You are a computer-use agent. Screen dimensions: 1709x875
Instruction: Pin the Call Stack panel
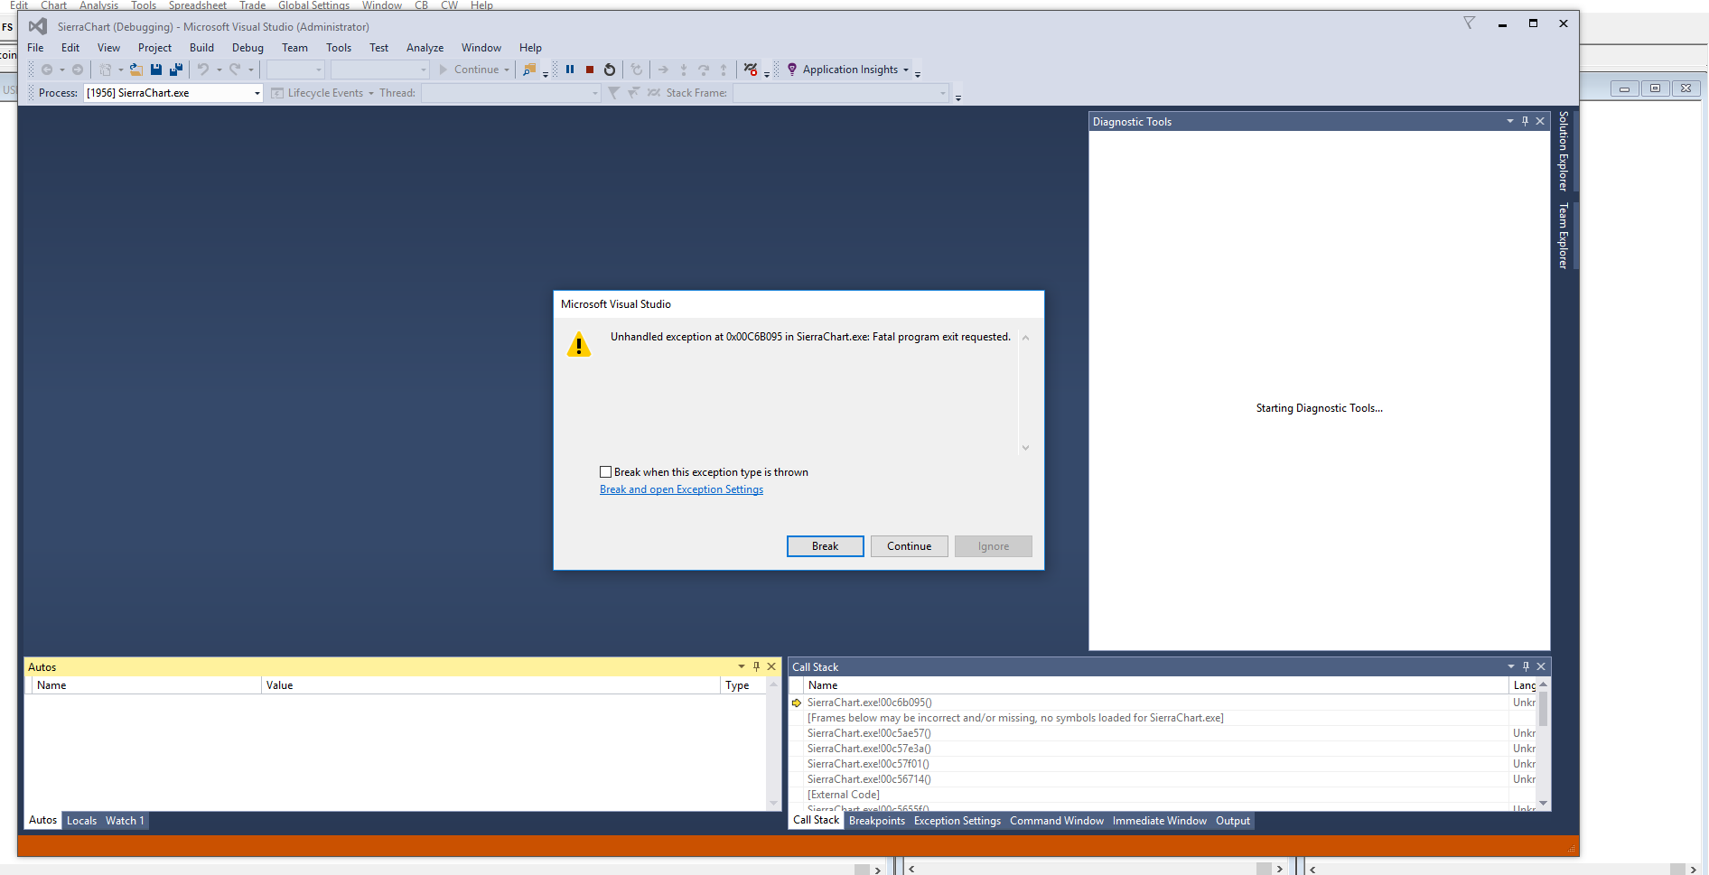point(1526,666)
